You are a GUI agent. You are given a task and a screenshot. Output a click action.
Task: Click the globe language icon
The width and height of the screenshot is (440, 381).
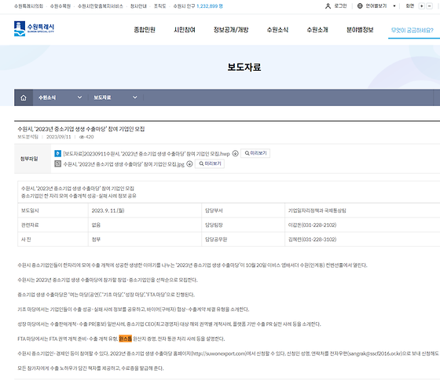[x=360, y=6]
